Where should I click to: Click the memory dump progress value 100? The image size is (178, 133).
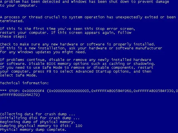pos(79,126)
